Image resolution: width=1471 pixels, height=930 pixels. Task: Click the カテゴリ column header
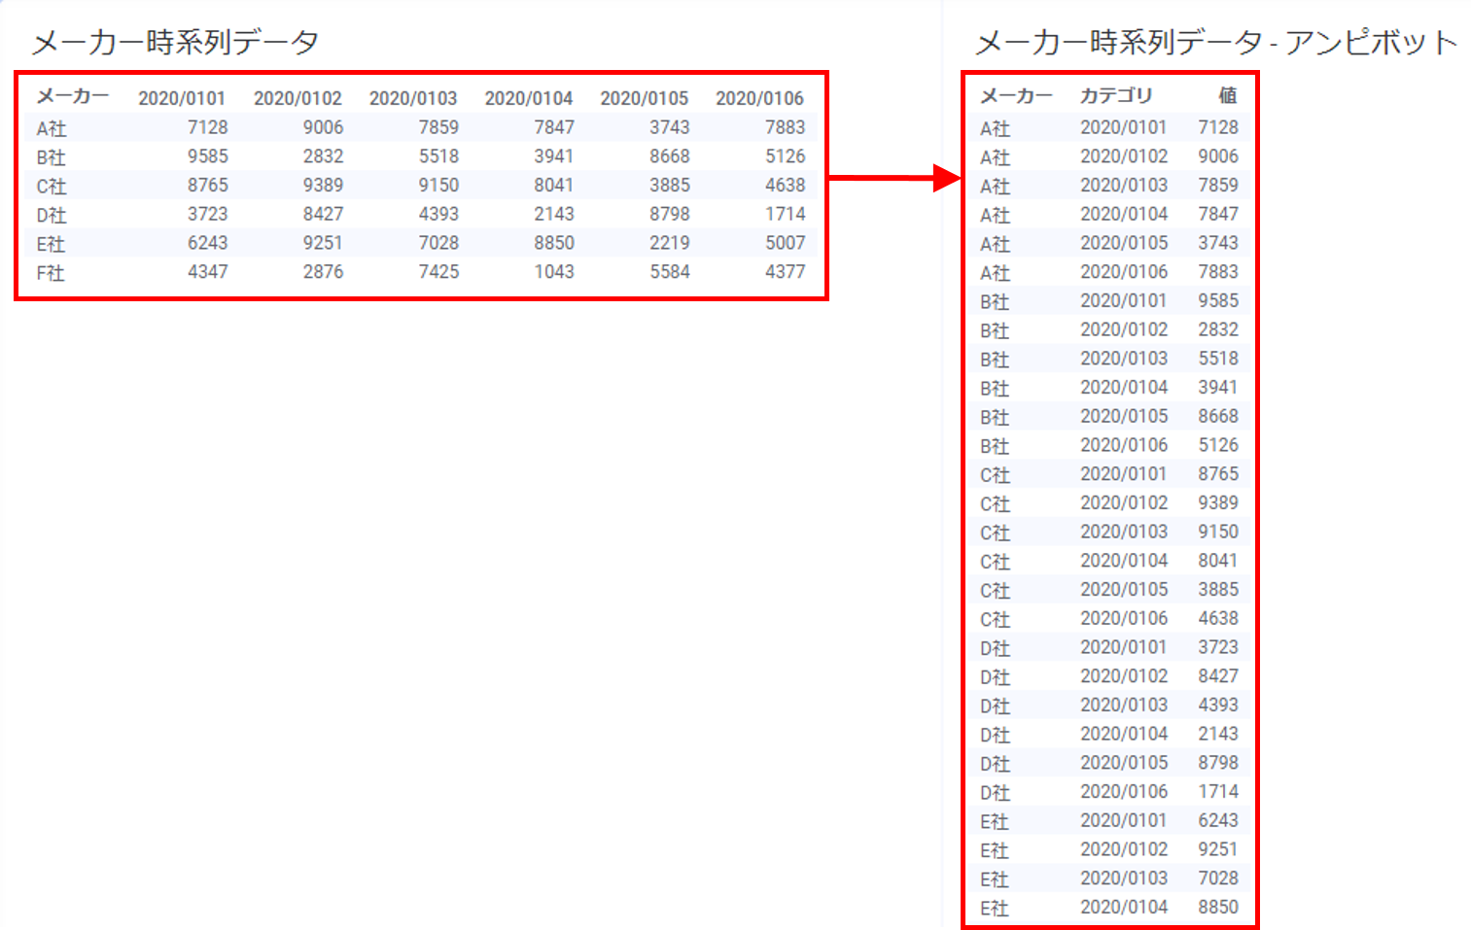[1115, 95]
